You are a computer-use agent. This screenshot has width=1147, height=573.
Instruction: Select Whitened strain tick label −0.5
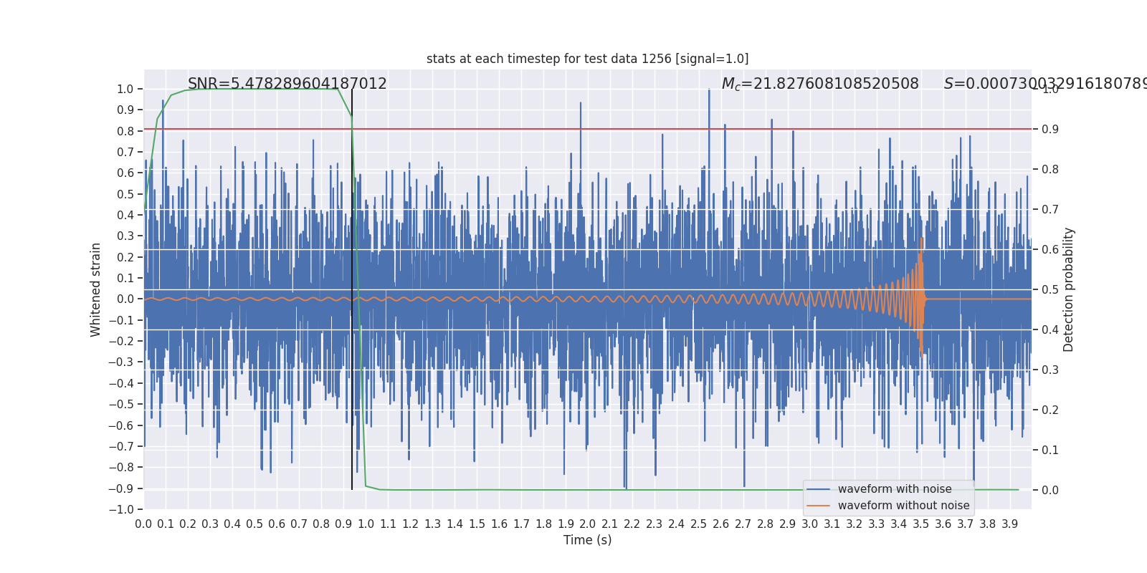(x=121, y=405)
